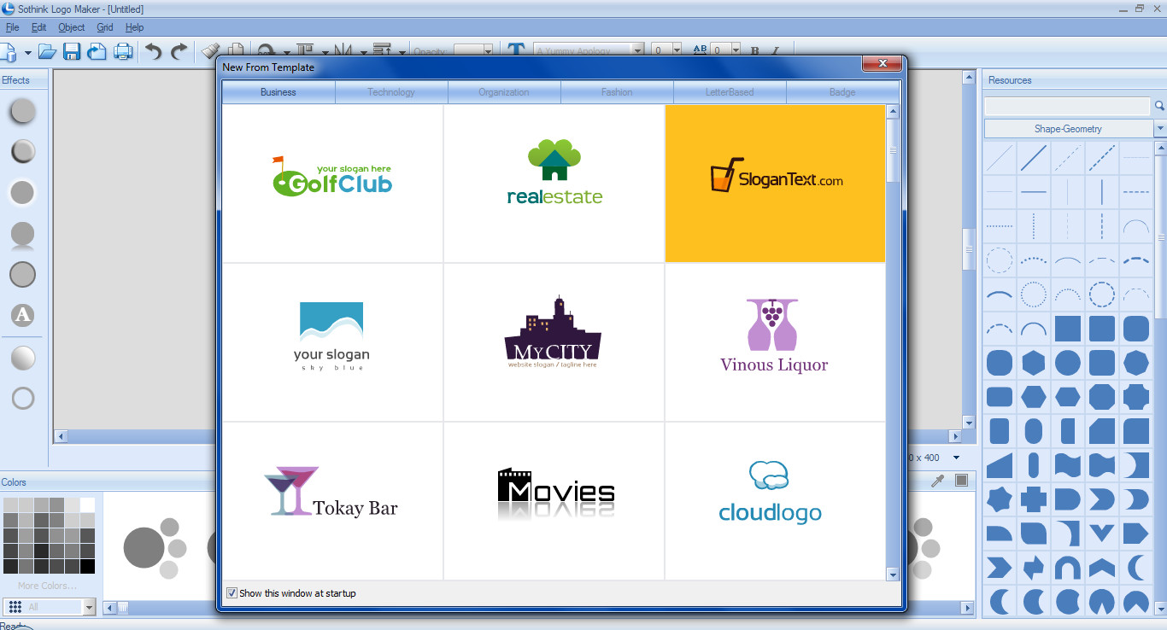This screenshot has height=630, width=1167.
Task: Click the More Colors link
Action: pos(47,586)
